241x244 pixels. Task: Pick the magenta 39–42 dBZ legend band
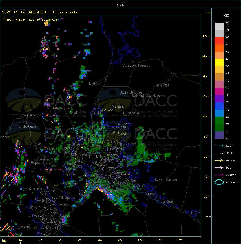click(x=219, y=92)
